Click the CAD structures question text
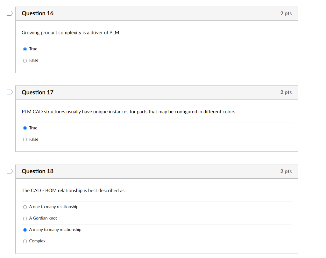Viewport: 326px width, 258px height. [x=129, y=112]
